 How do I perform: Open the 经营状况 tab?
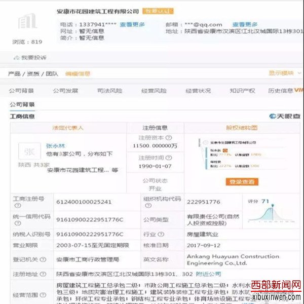[198, 91]
